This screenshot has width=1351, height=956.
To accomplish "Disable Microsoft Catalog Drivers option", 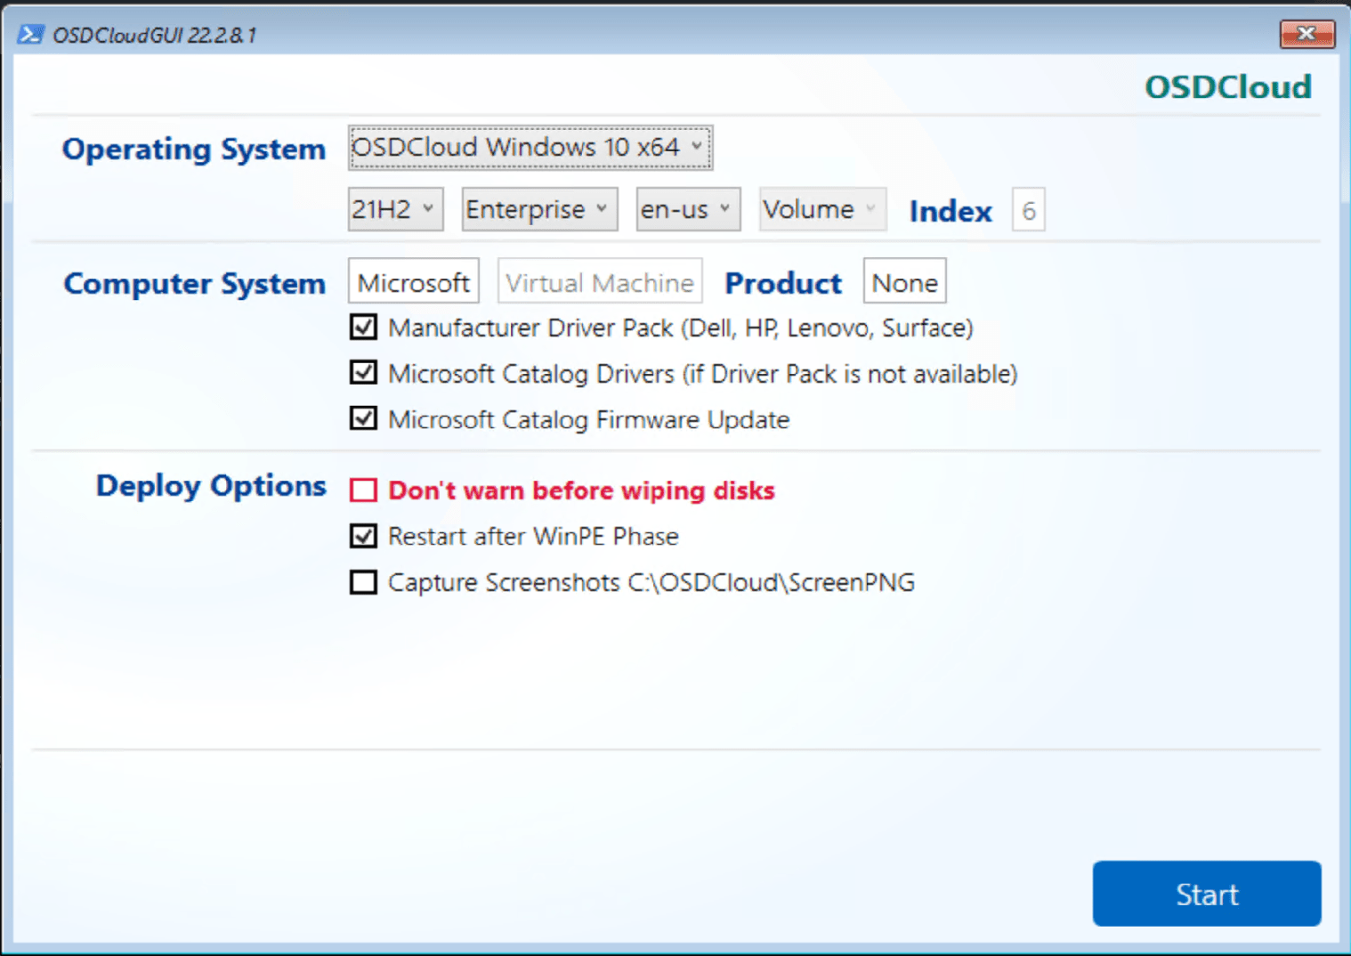I will (x=363, y=372).
